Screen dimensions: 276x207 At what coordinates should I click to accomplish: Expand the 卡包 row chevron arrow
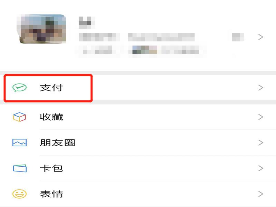click(x=261, y=168)
